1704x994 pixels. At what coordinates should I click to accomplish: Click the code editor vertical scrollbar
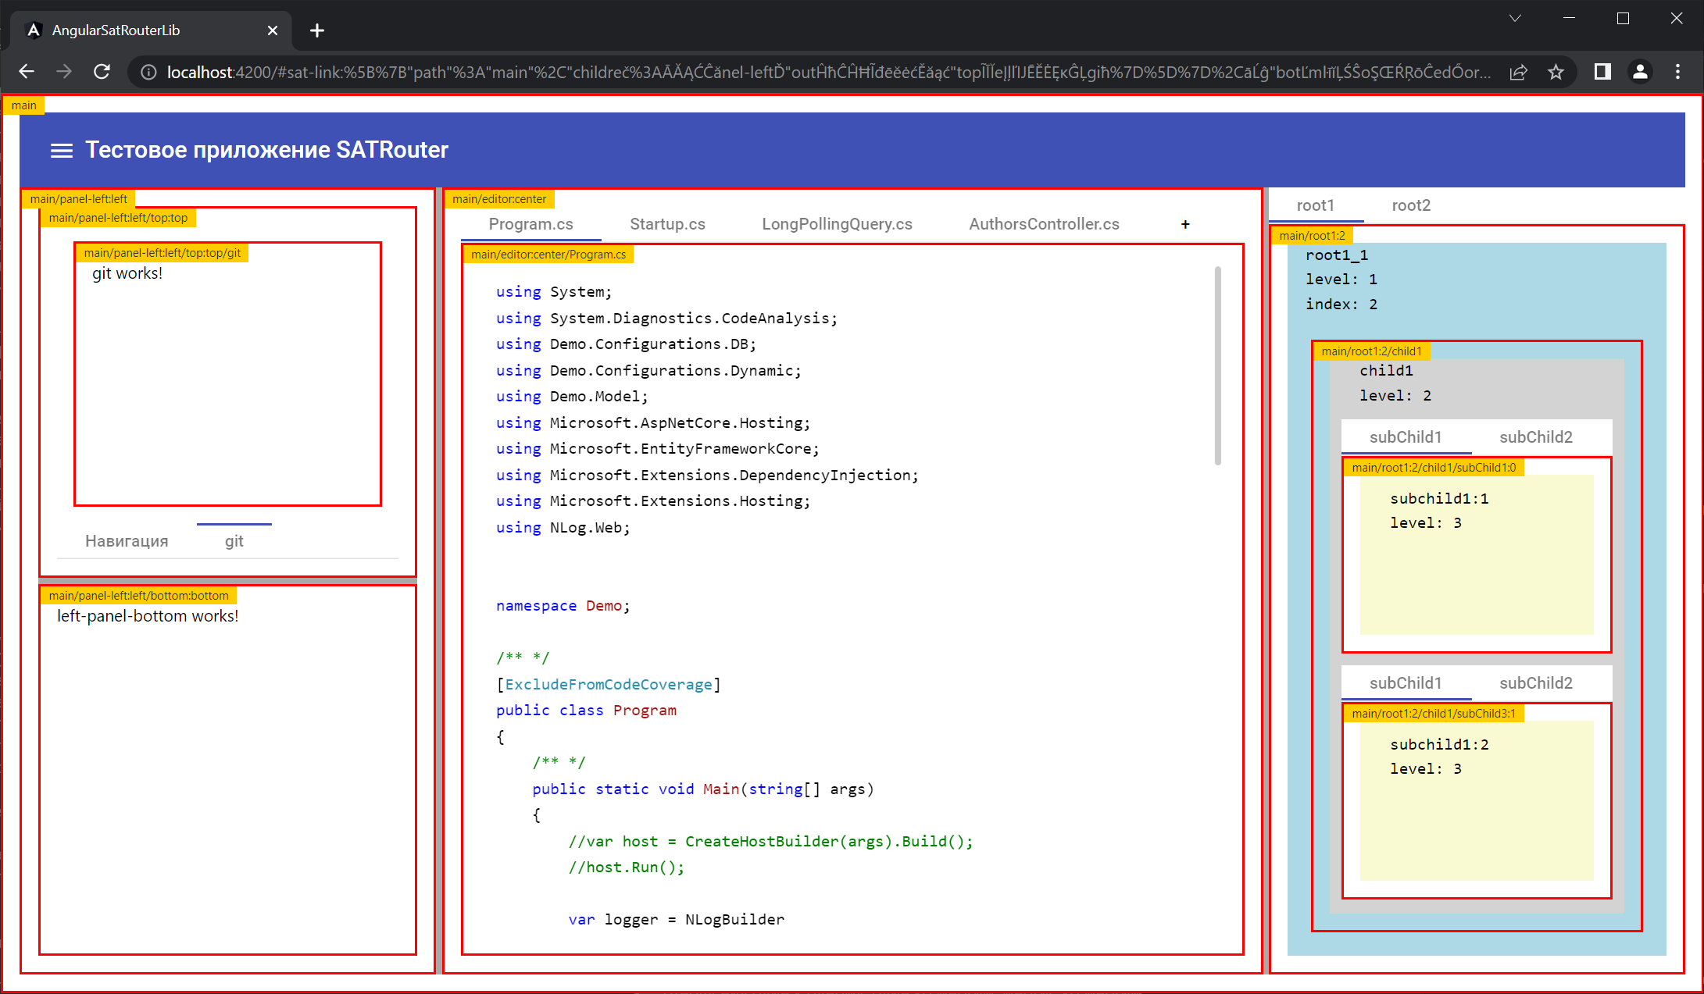1217,365
